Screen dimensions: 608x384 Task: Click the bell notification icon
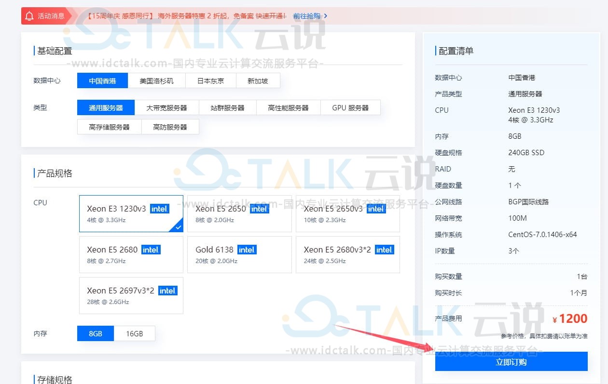29,16
